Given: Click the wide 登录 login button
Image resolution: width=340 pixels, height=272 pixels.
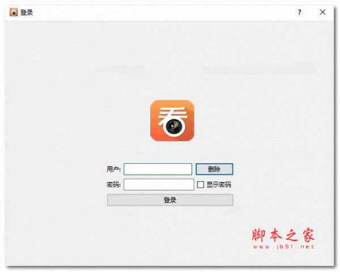Looking at the screenshot, I should (x=170, y=200).
